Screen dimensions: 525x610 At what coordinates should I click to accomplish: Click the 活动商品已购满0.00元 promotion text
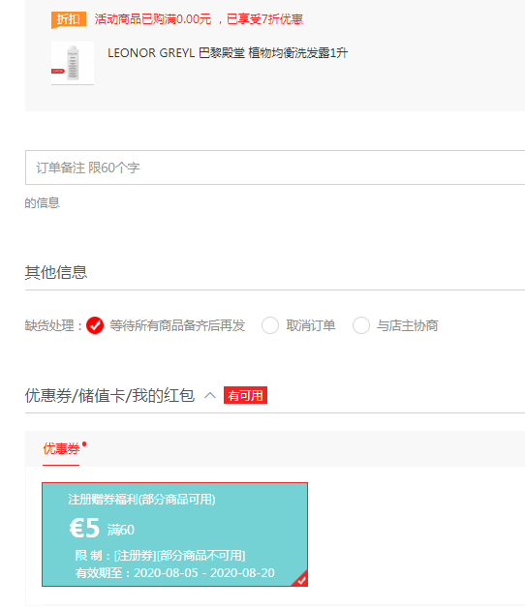[199, 19]
